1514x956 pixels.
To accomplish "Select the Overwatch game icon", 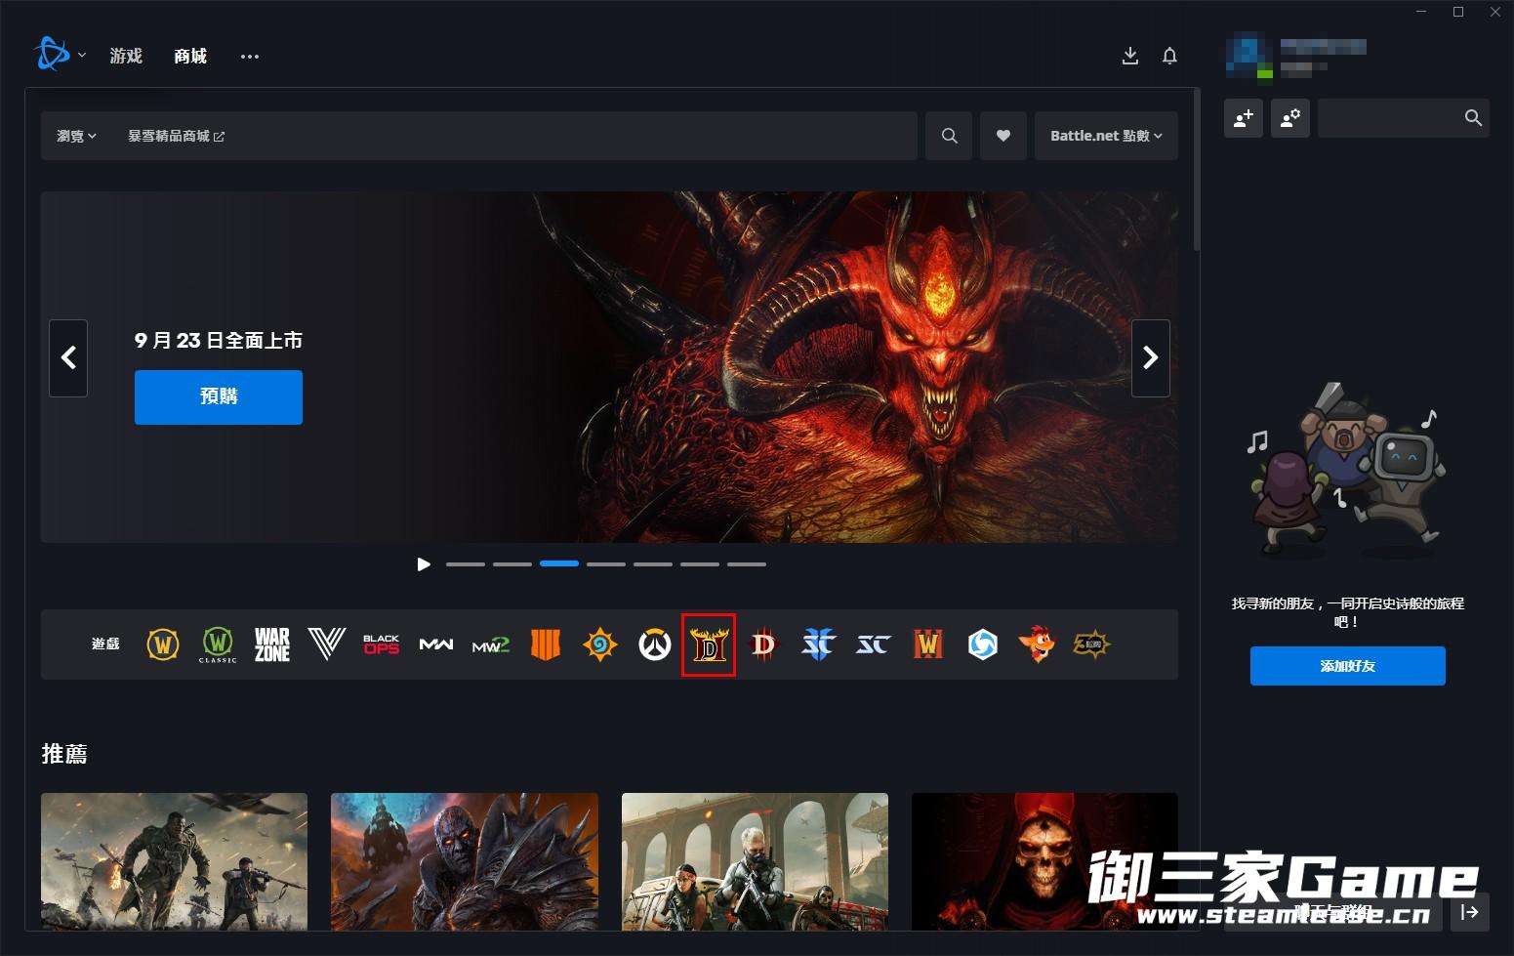I will [x=655, y=644].
